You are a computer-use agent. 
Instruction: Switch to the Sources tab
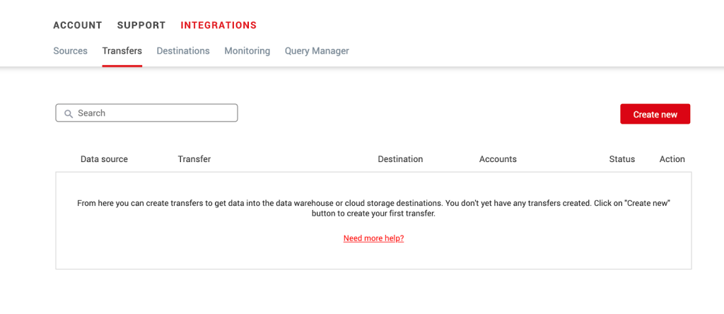(70, 51)
